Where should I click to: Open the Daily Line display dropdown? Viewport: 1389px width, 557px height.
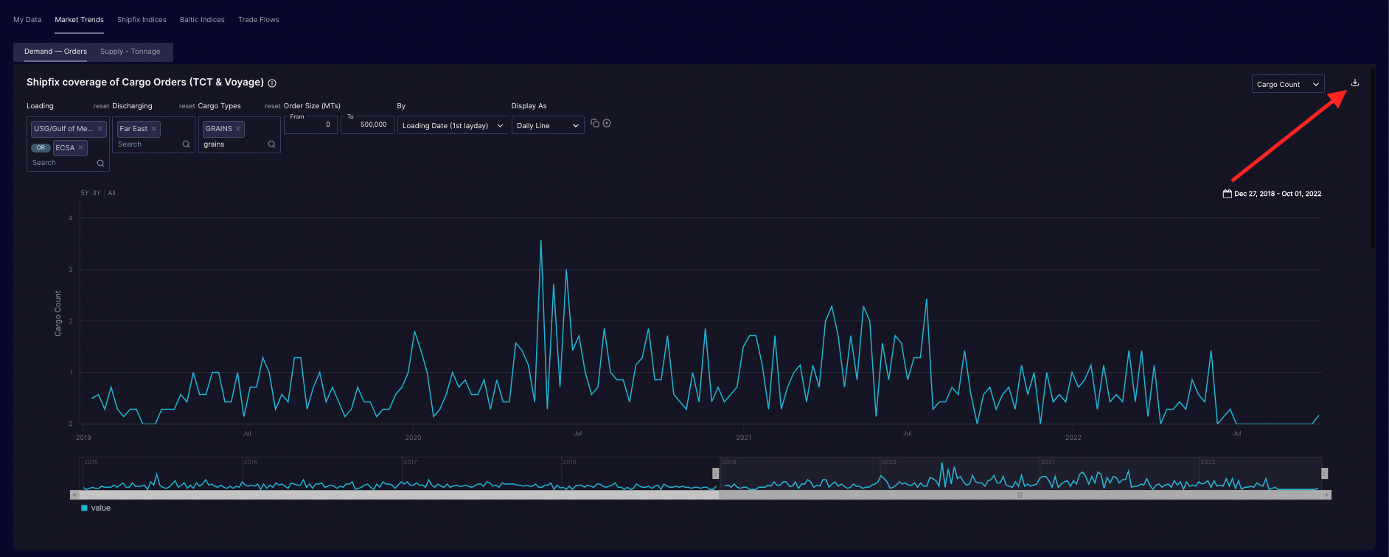[547, 126]
